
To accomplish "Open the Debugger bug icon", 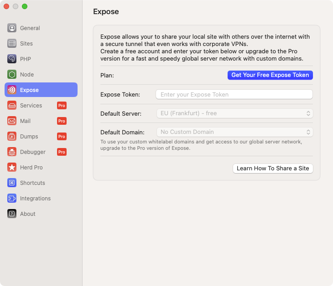I will pyautogui.click(x=12, y=152).
